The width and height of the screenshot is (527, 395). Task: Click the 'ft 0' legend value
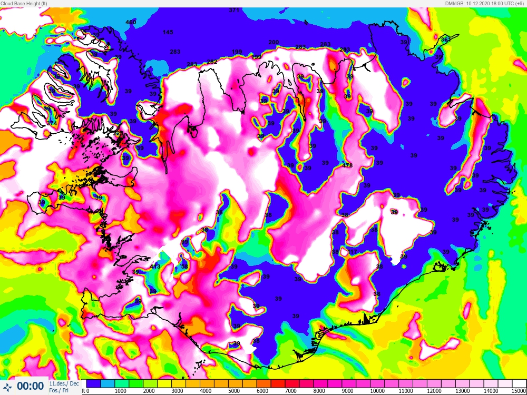pyautogui.click(x=86, y=391)
